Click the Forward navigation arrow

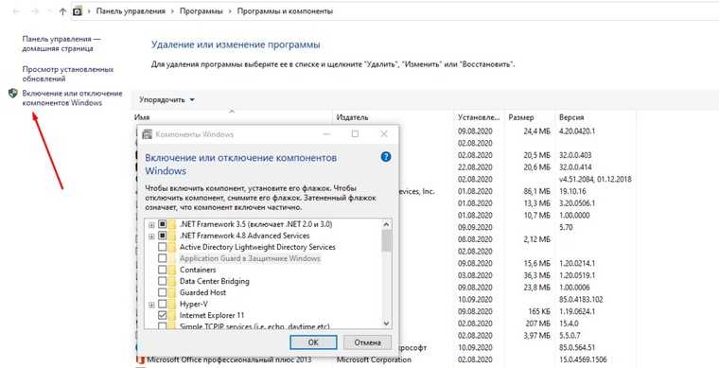pyautogui.click(x=35, y=11)
